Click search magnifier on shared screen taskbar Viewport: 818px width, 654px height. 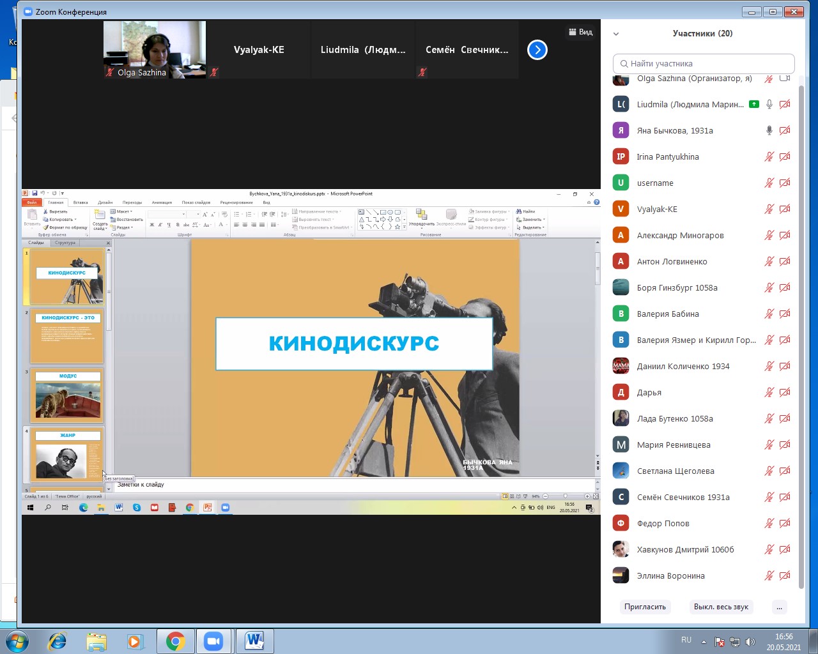tap(47, 508)
